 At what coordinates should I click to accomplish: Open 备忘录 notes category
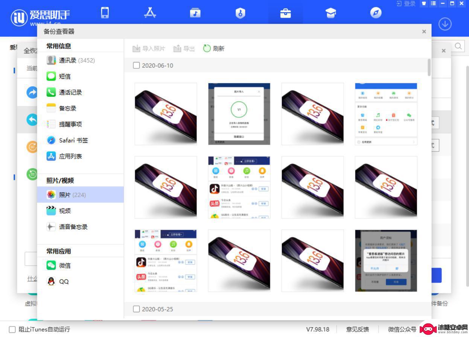click(80, 108)
